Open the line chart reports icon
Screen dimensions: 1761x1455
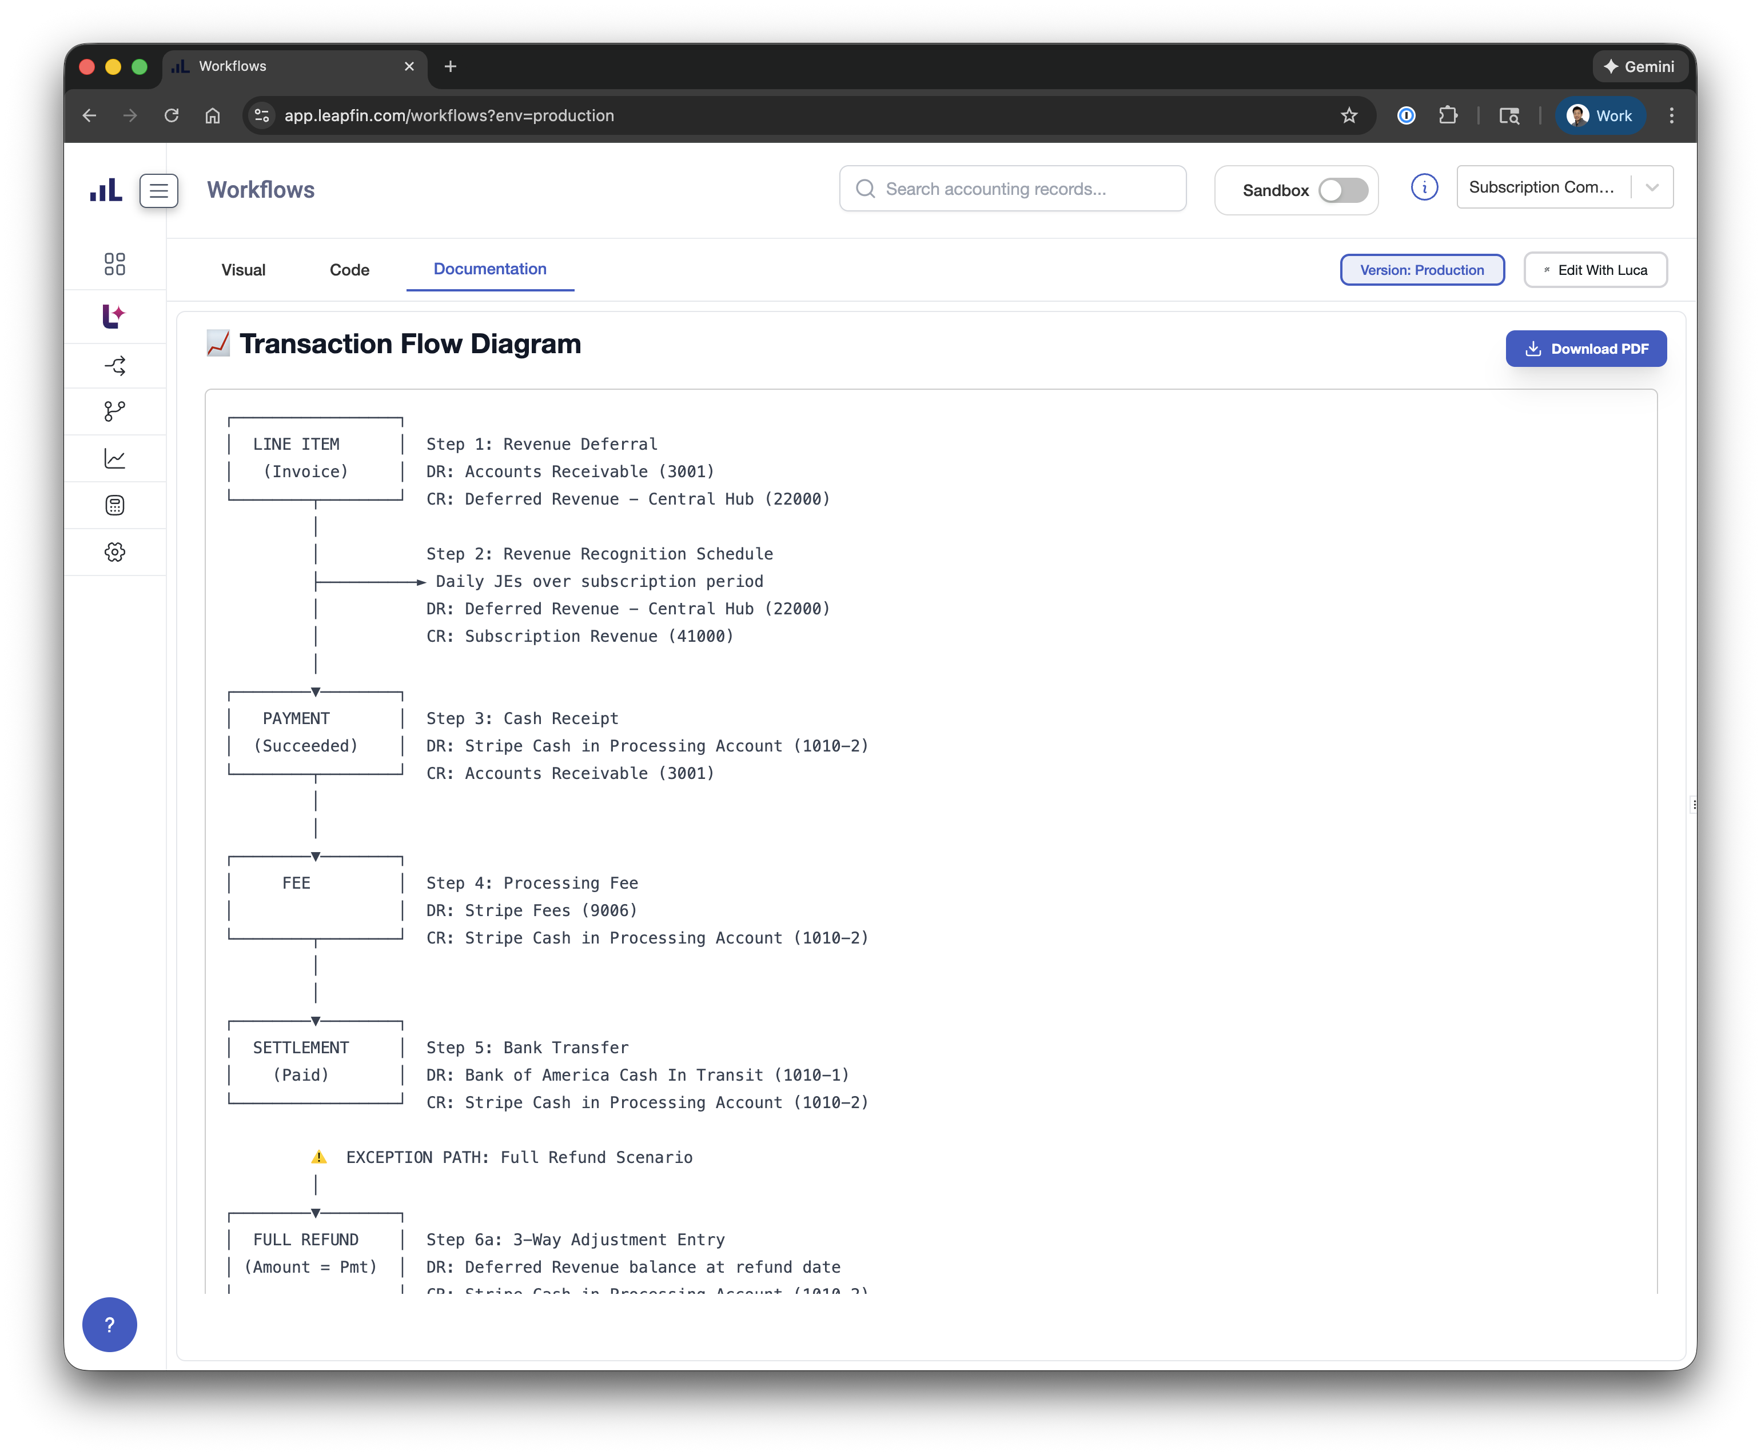[x=115, y=458]
